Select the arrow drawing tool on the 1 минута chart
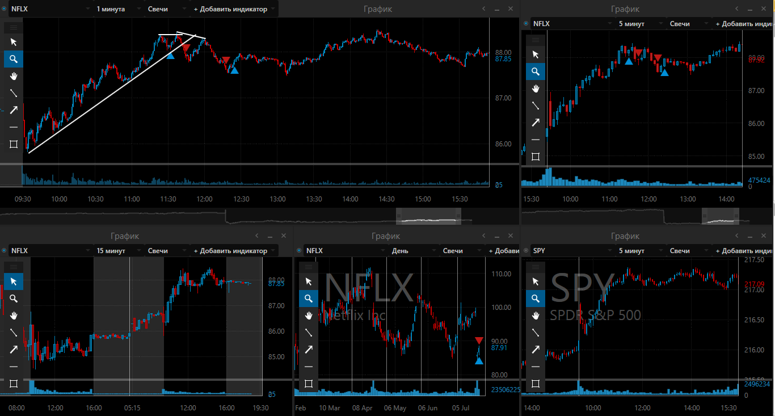775x416 pixels. 14,110
